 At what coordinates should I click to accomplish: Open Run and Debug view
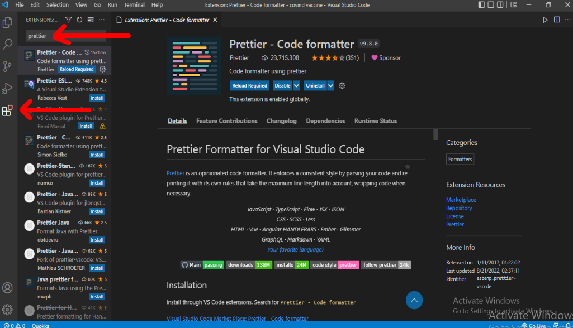tap(8, 88)
